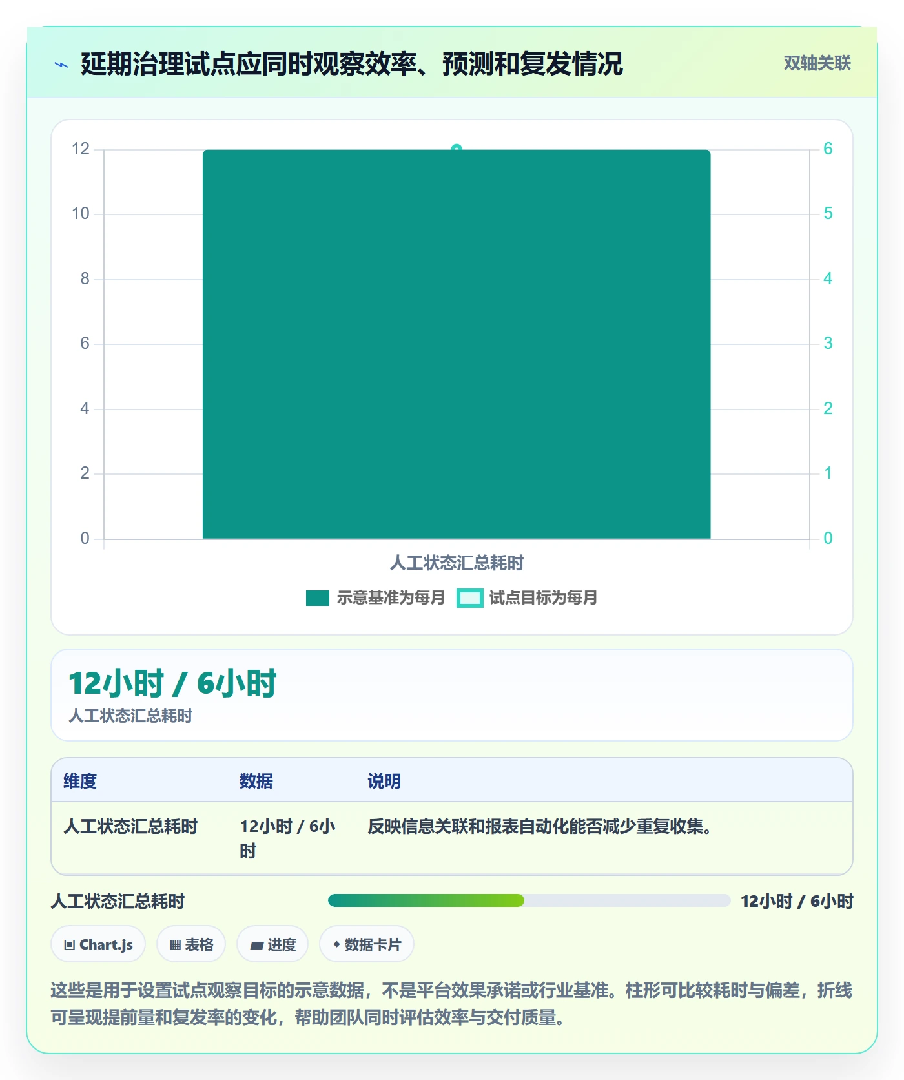Click the table cell 反映信息关联和报表自动化能否减少重复收集
This screenshot has height=1080, width=904.
tap(540, 827)
